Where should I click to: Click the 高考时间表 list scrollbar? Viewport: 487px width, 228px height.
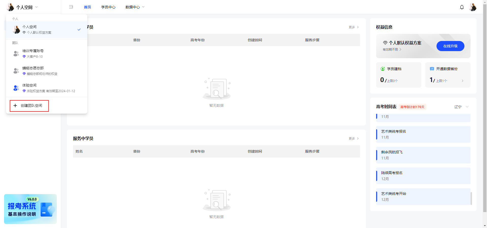471,198
